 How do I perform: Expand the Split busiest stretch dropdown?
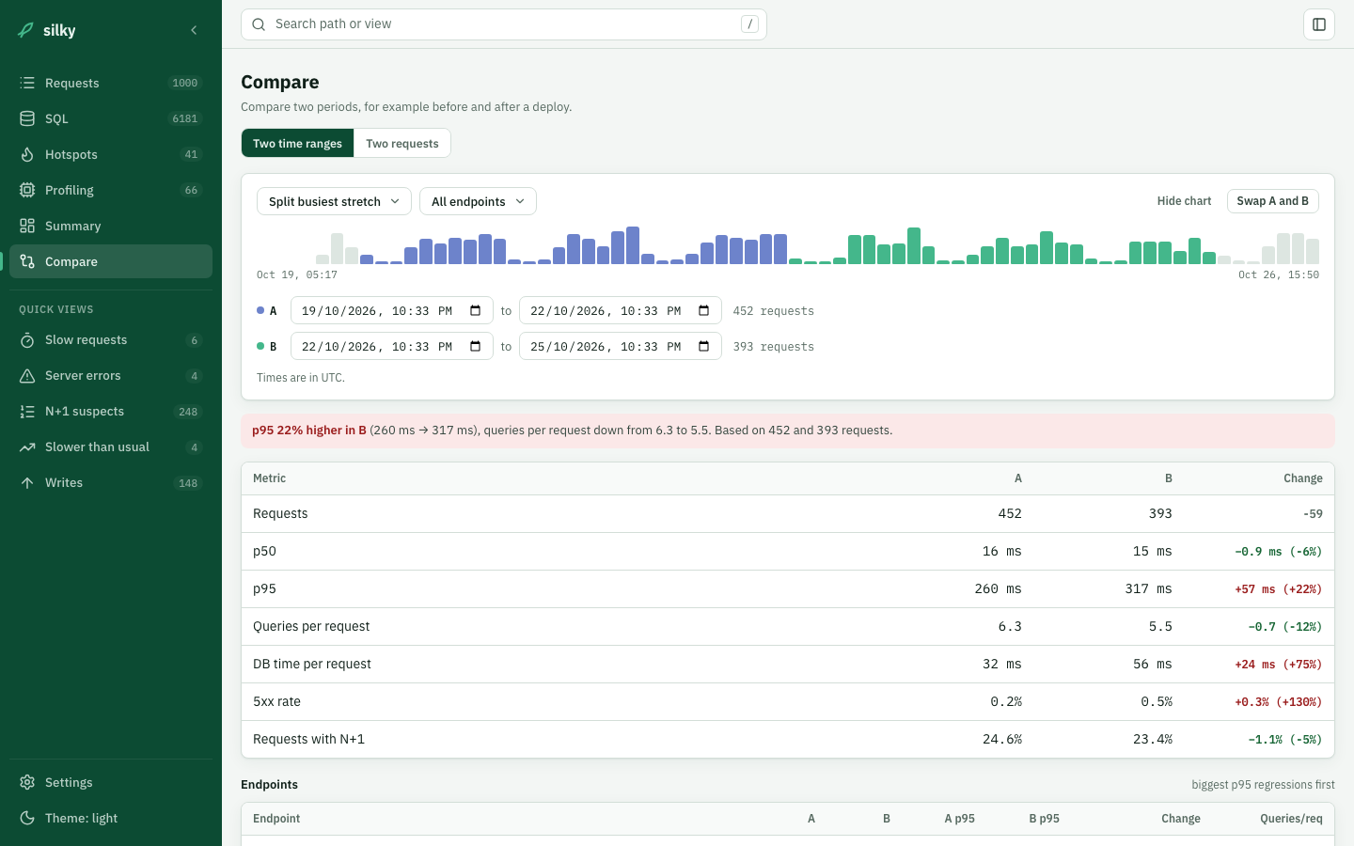pyautogui.click(x=334, y=201)
